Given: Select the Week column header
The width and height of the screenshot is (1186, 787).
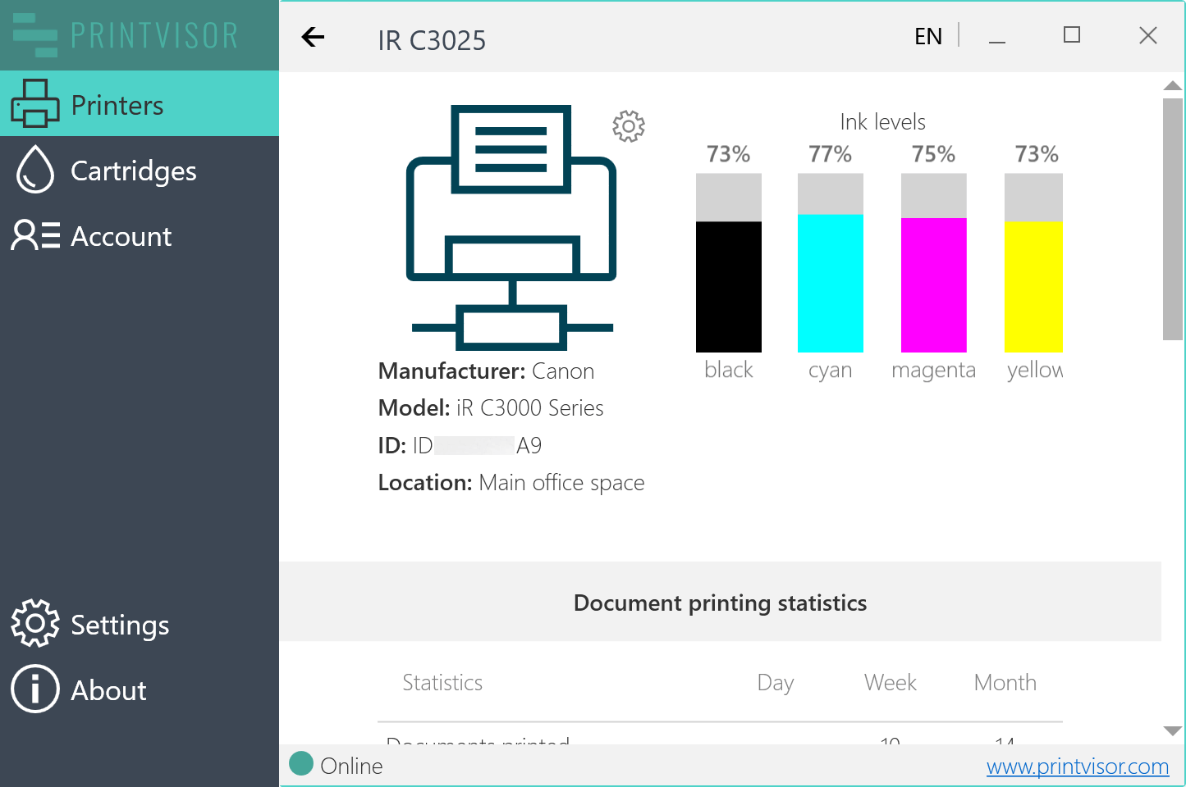Looking at the screenshot, I should click(x=890, y=683).
